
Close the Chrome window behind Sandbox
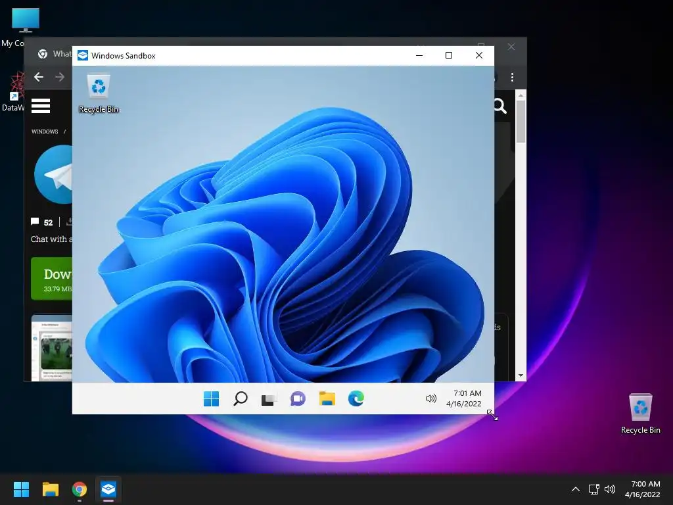tap(511, 47)
